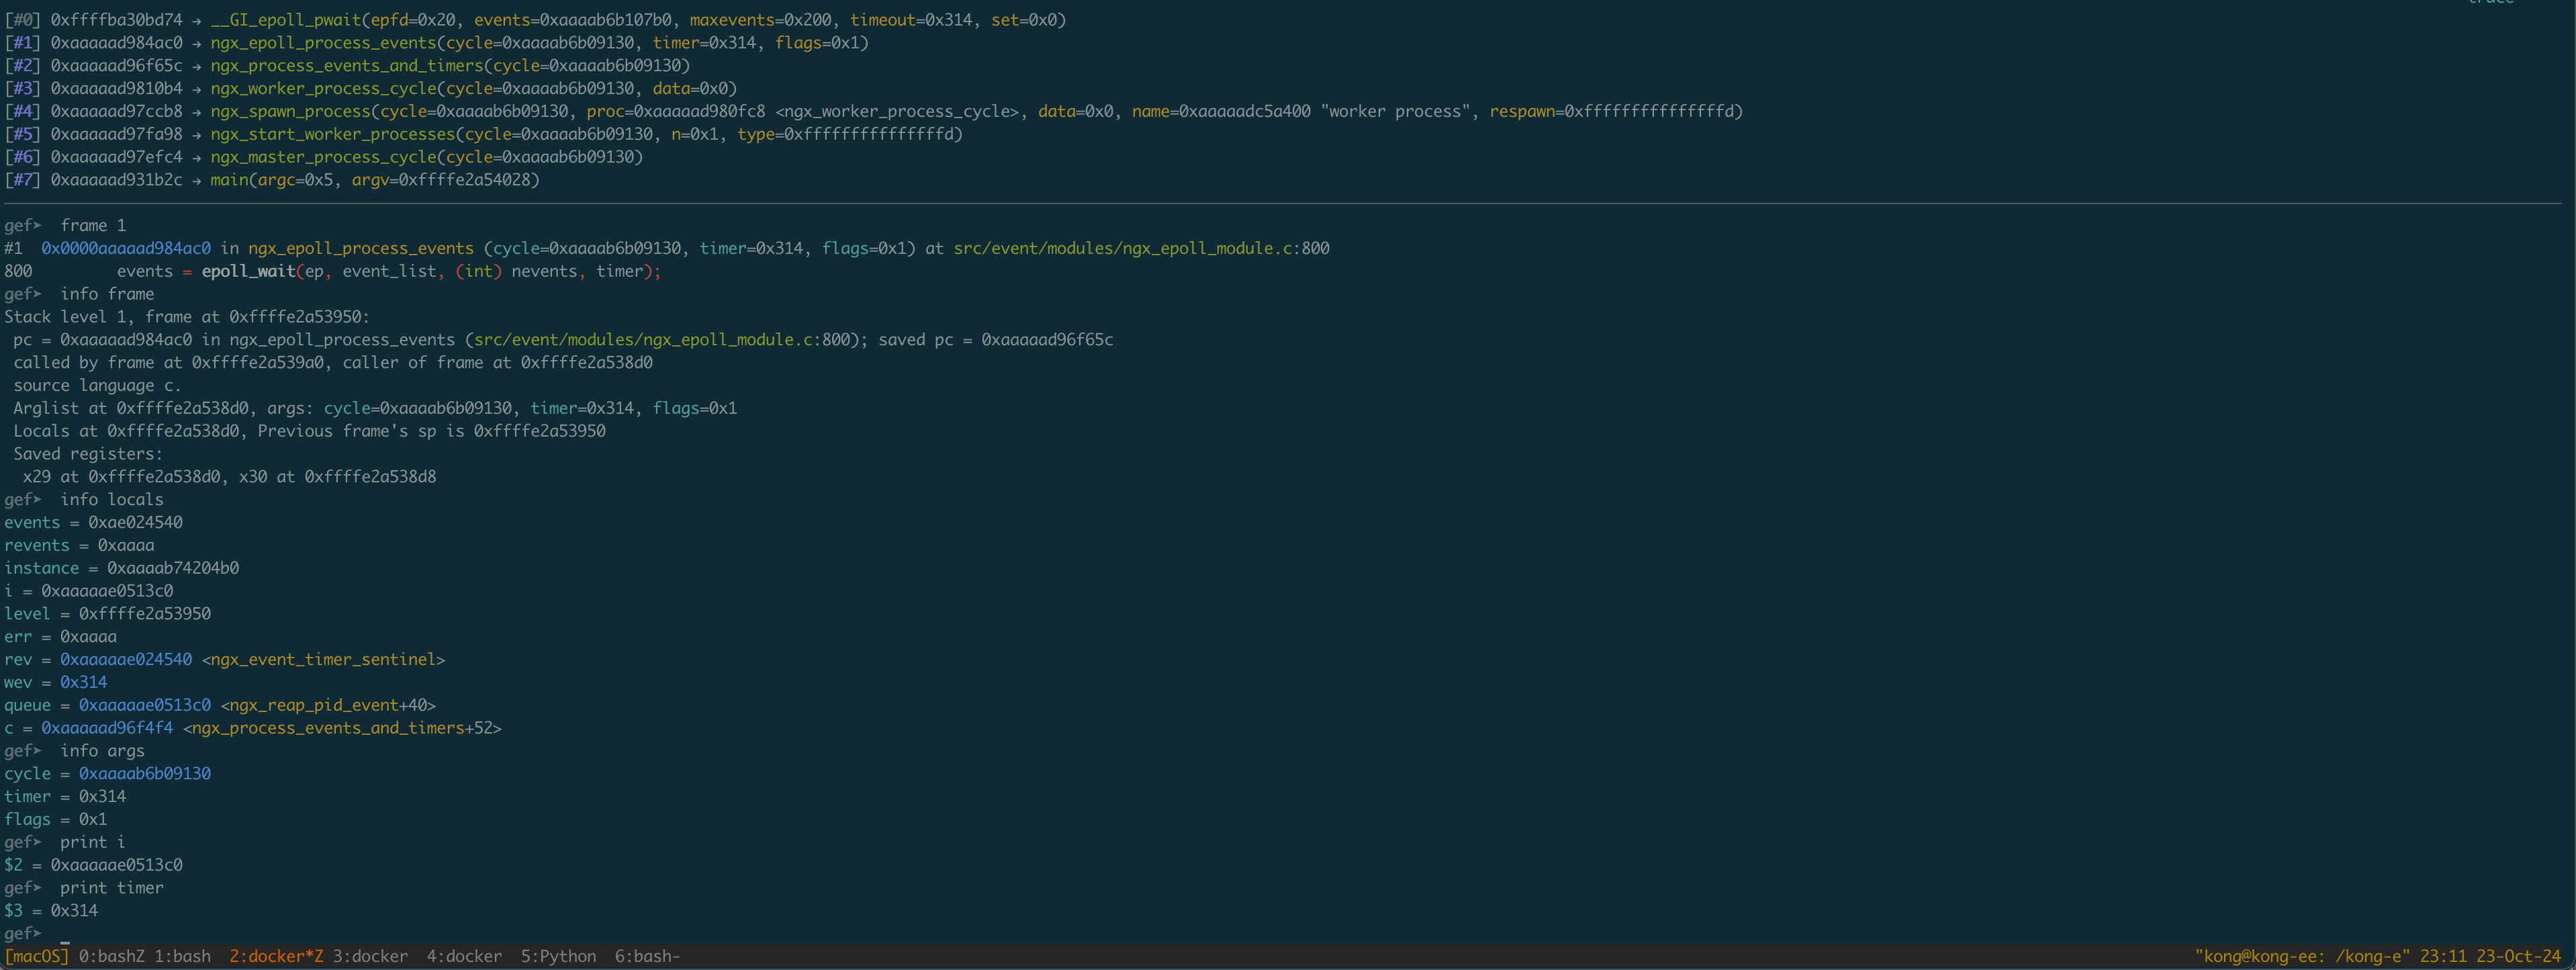Click "called by frame at 0xffffe2a539a0" line
Screen dimensions: 2576x970
point(333,364)
